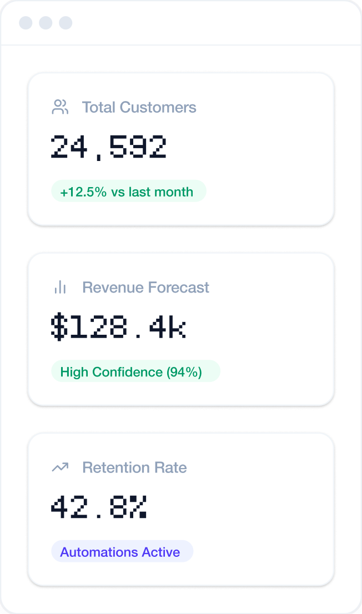Select the Retention Rate heading

(x=134, y=467)
